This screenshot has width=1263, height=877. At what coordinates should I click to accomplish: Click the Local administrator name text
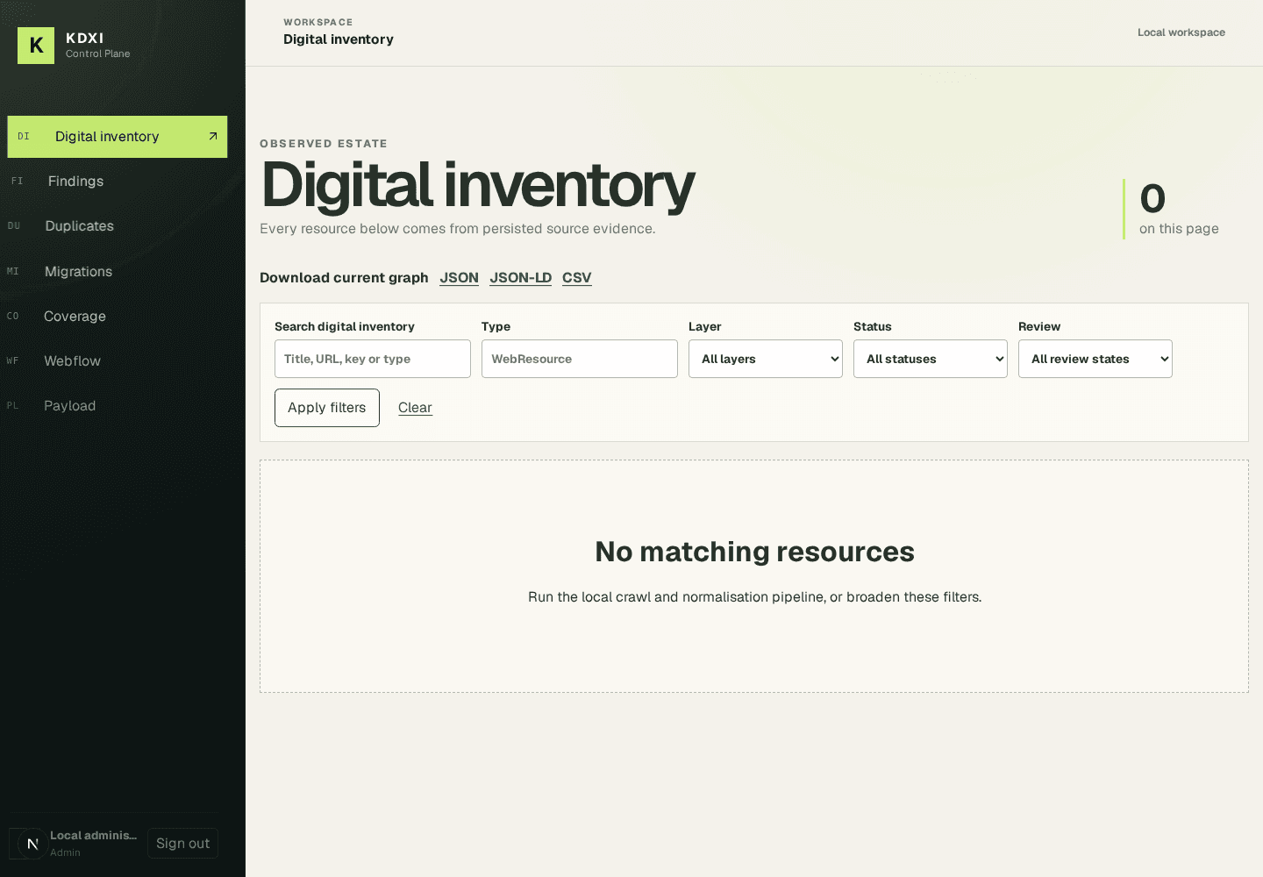[94, 836]
